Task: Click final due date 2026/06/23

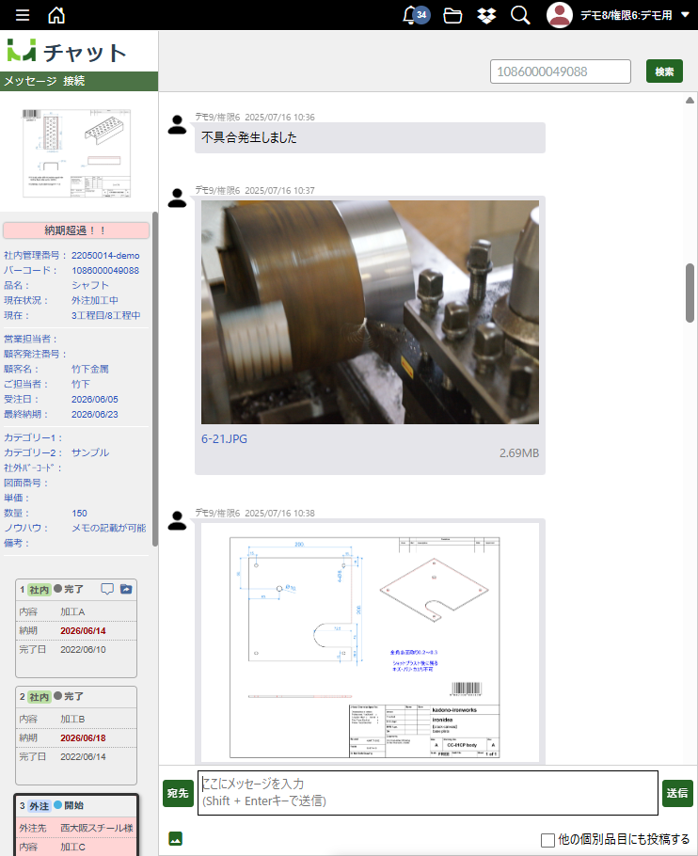Action: pos(95,414)
